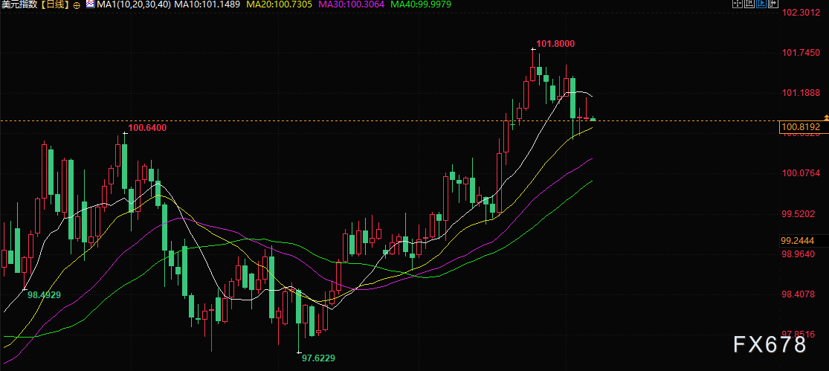
Task: Click the orange 99.2444 axis price tag
Action: coord(796,240)
